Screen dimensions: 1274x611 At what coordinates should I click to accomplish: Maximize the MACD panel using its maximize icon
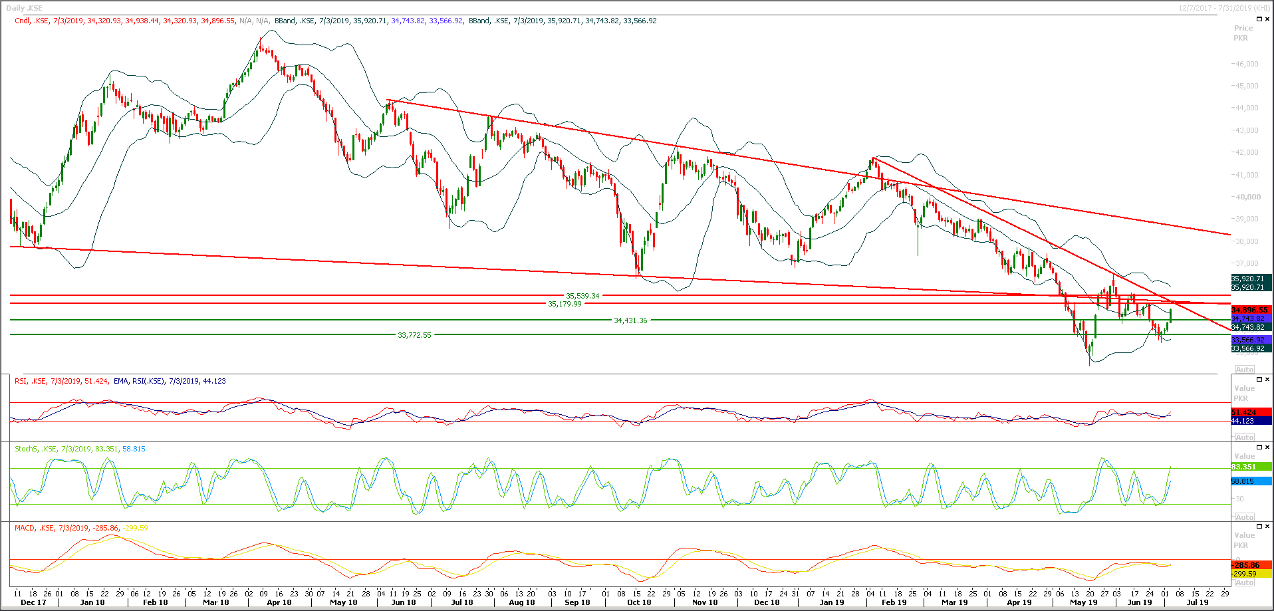click(1259, 525)
